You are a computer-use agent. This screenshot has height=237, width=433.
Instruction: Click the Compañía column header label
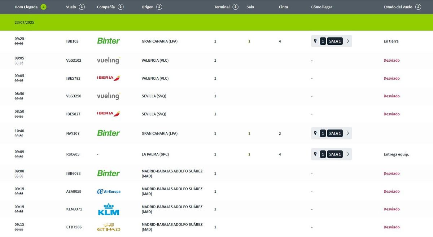click(x=106, y=7)
